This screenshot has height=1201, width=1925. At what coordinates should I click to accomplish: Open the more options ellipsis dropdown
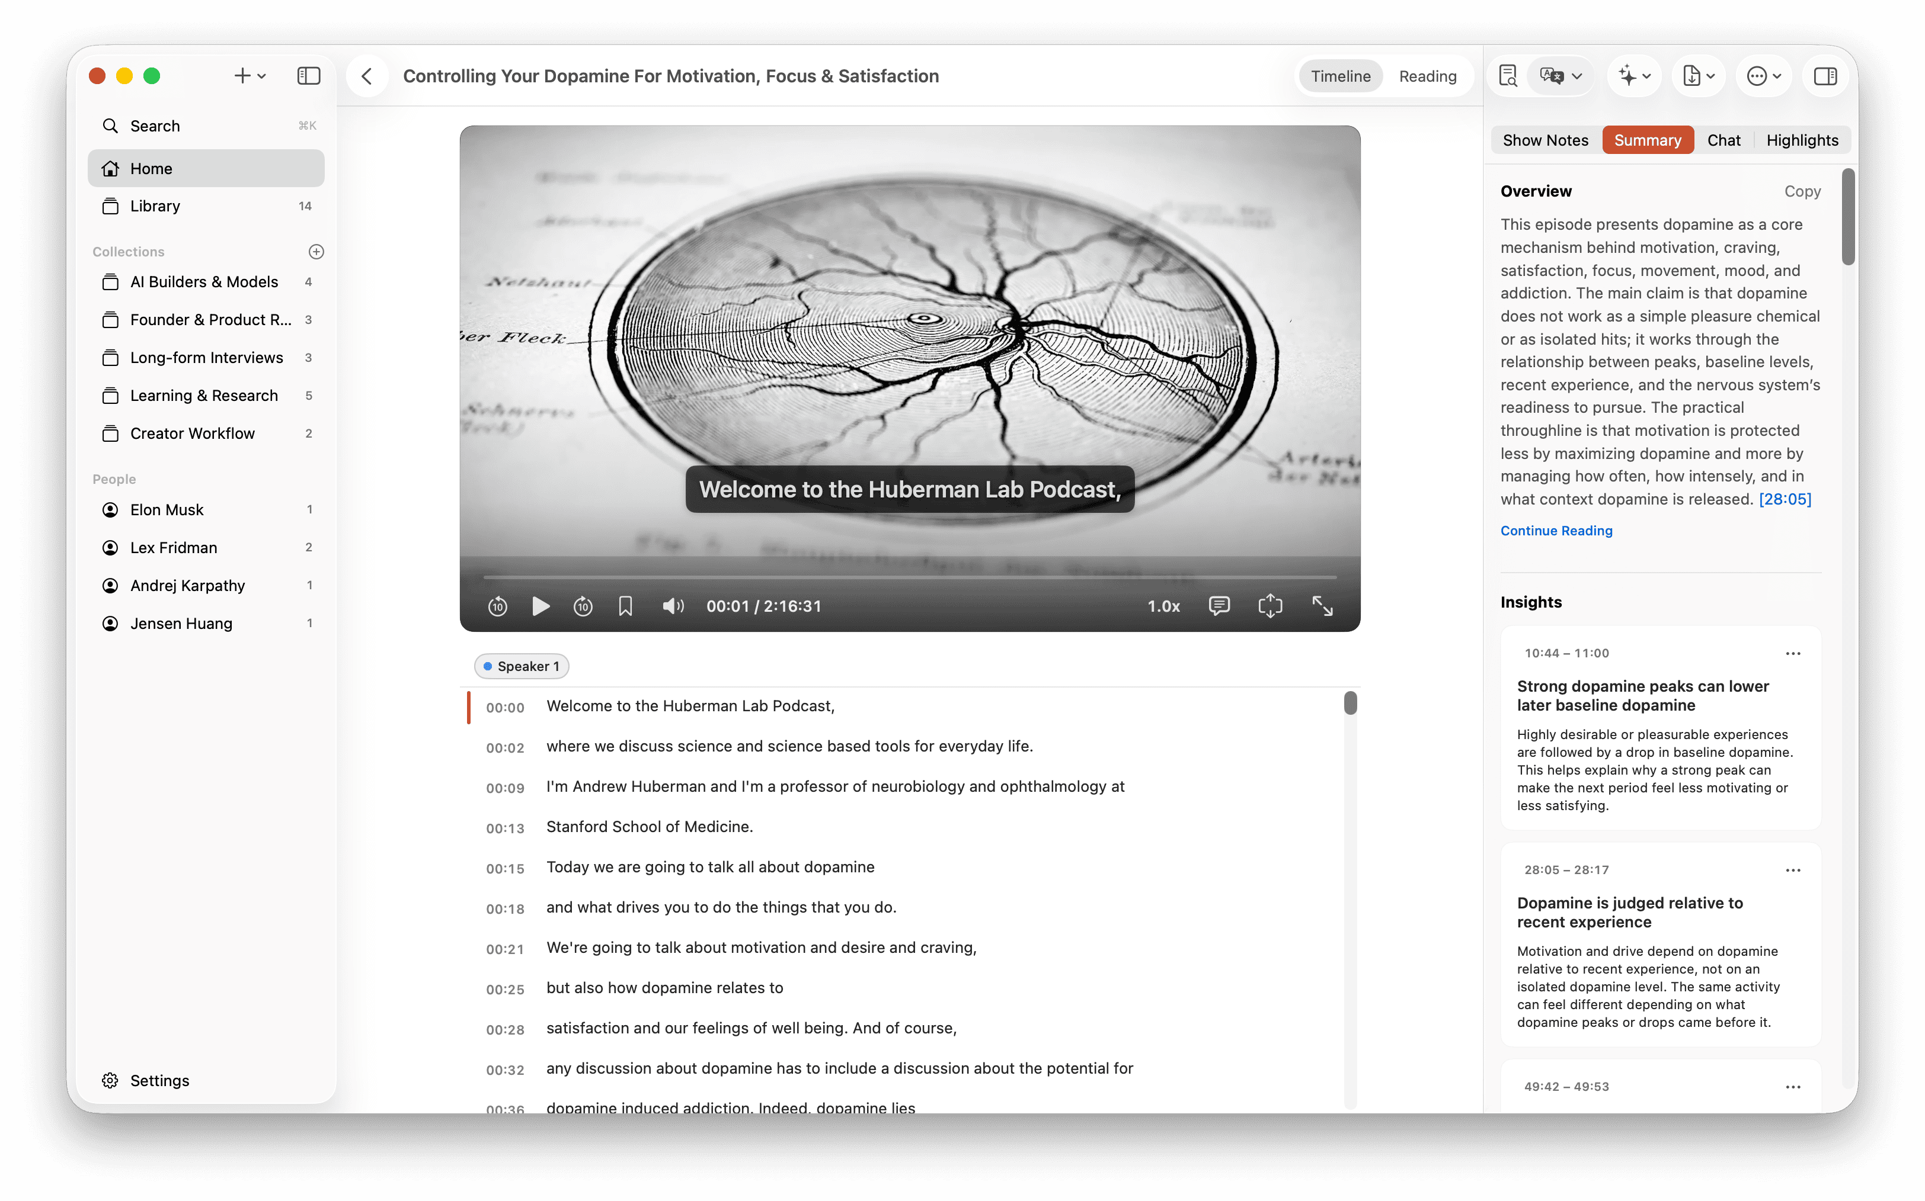click(1764, 76)
